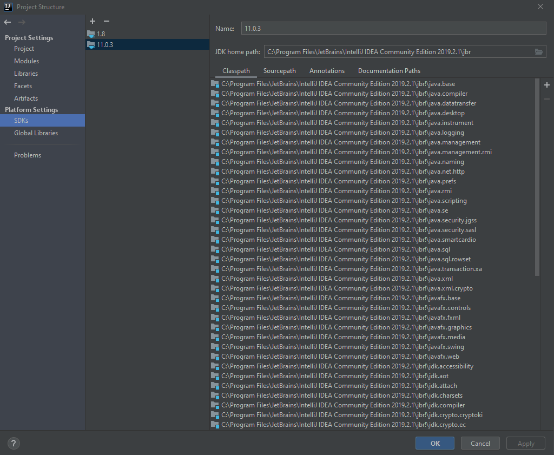Open Facets settings section
Screen dimensions: 554x455
(x=23, y=86)
